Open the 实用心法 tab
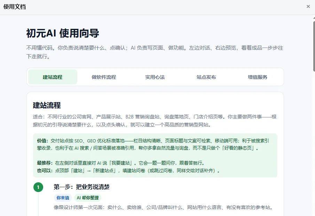The height and width of the screenshot is (216, 315). tap(155, 77)
